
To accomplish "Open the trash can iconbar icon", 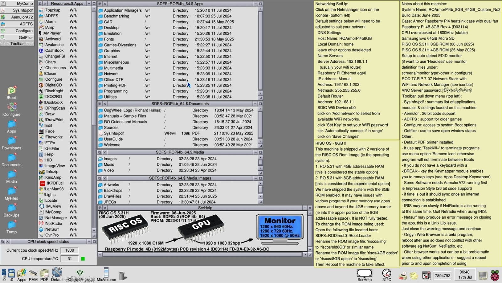I will tap(123, 275).
